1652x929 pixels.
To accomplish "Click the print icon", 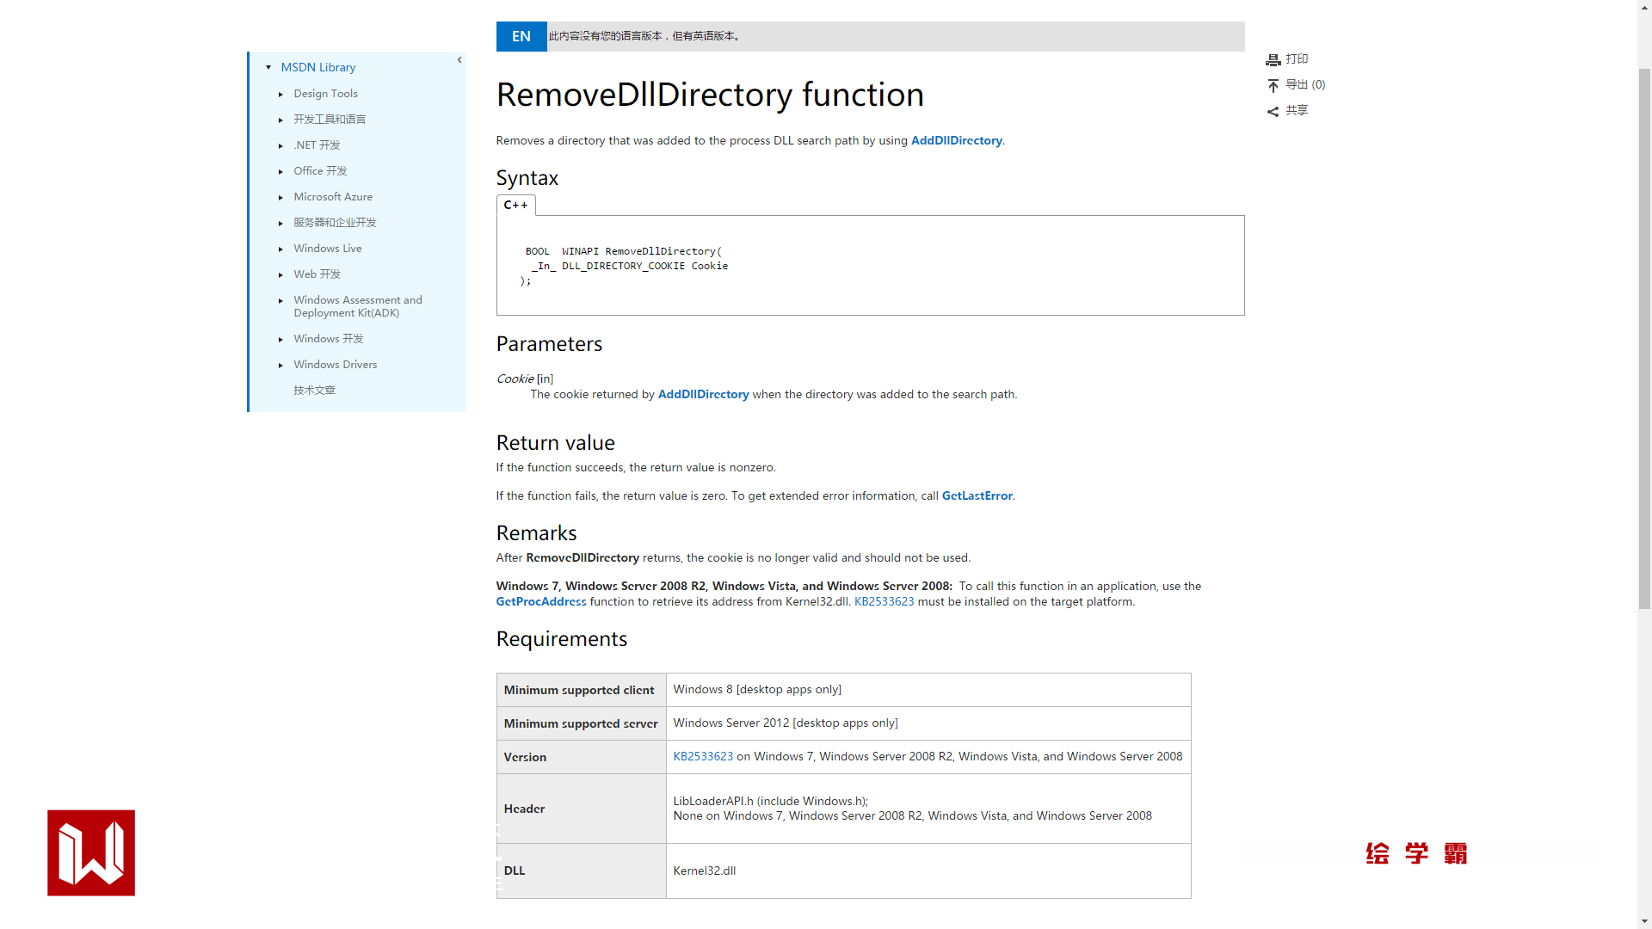I will click(x=1273, y=59).
